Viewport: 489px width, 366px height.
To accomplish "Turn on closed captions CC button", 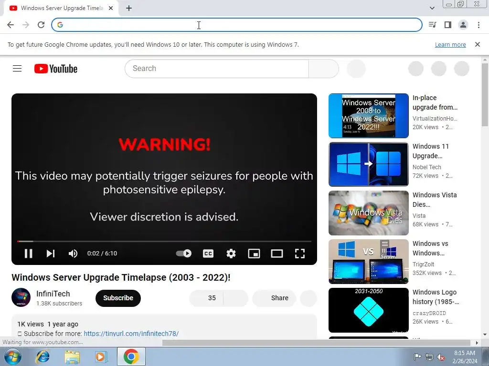I will [208, 254].
